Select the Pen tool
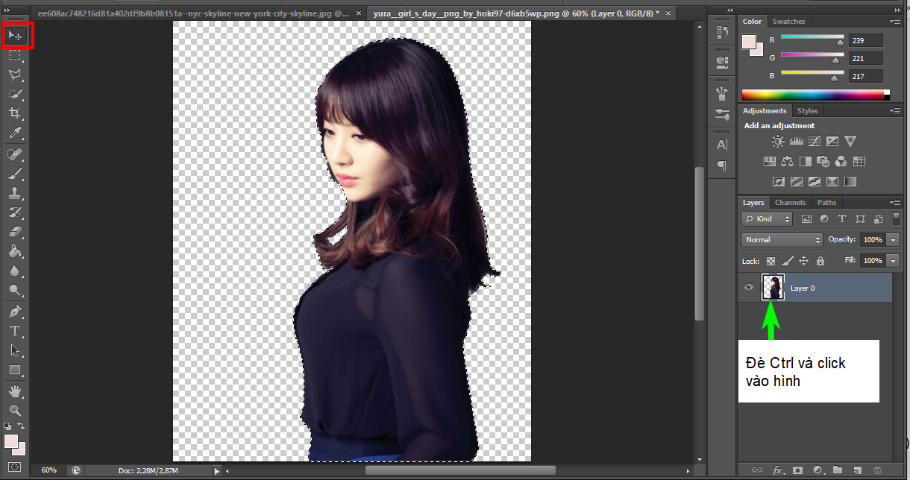 (15, 311)
